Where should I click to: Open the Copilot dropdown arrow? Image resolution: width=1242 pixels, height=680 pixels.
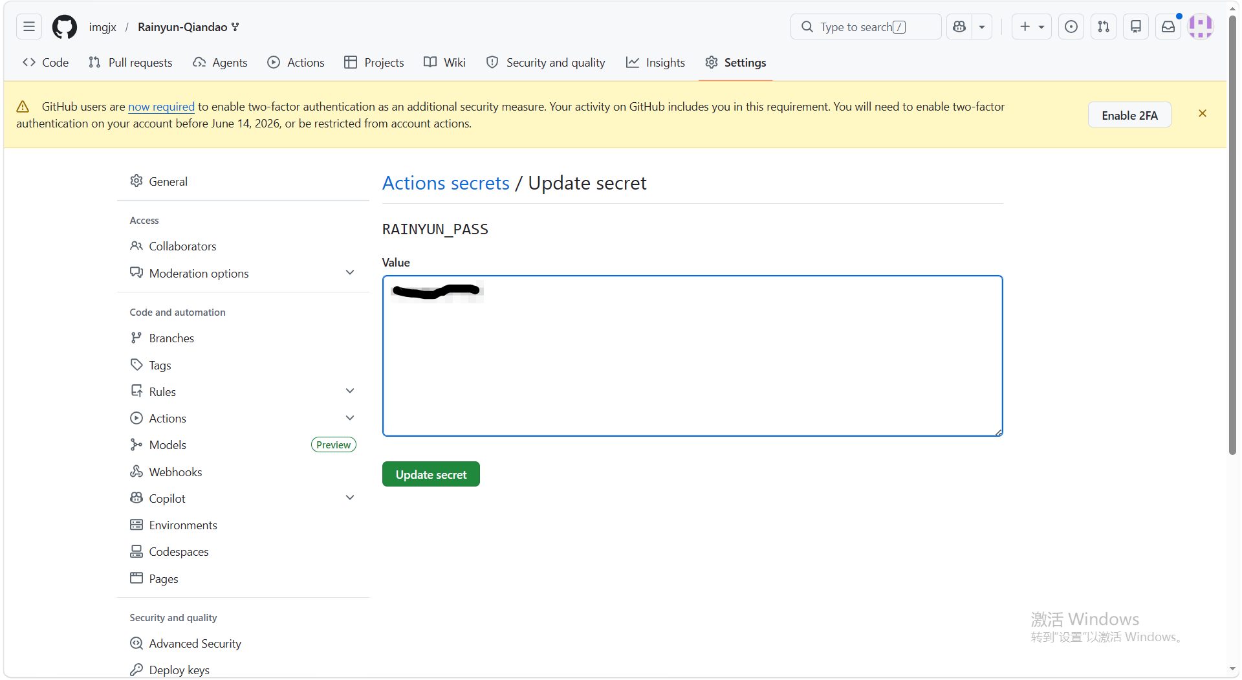click(982, 27)
